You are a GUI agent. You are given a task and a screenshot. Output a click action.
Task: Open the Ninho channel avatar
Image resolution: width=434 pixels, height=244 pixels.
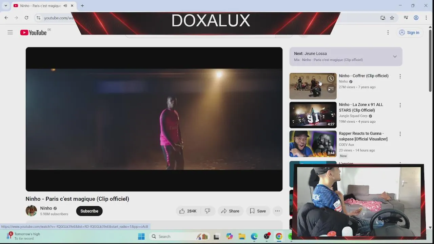coord(31,211)
